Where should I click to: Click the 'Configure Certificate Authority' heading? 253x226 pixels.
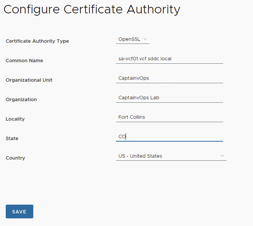tap(92, 9)
